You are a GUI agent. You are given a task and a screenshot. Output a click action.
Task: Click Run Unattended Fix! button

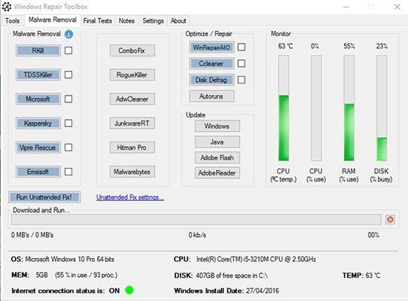(x=44, y=197)
